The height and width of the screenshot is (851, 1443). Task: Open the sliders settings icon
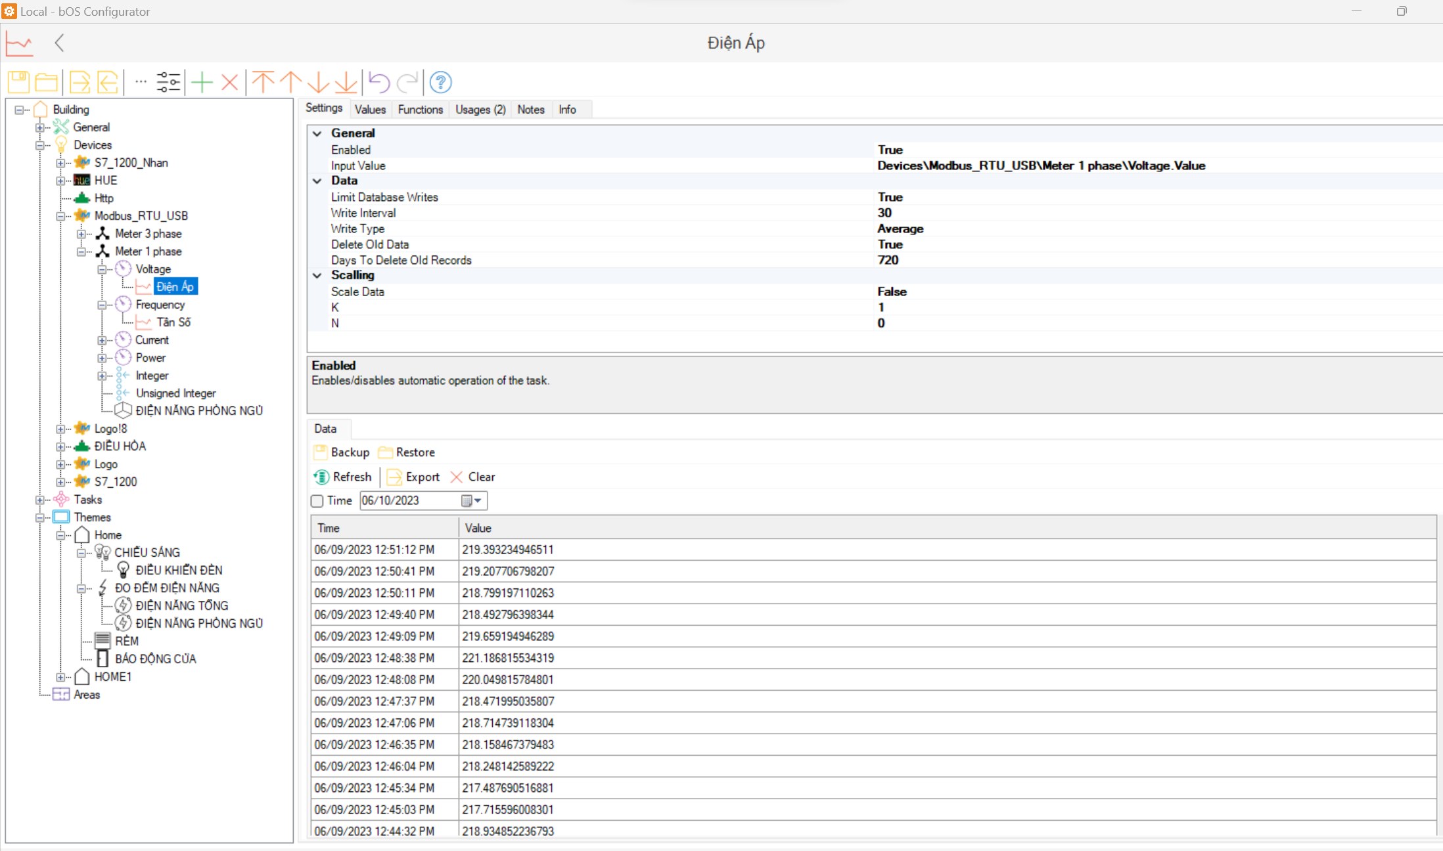pos(168,82)
